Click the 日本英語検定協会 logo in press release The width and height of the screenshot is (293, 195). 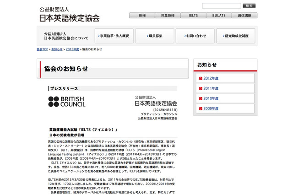[156, 101]
